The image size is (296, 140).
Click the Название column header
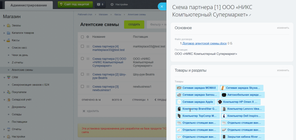point(99,37)
